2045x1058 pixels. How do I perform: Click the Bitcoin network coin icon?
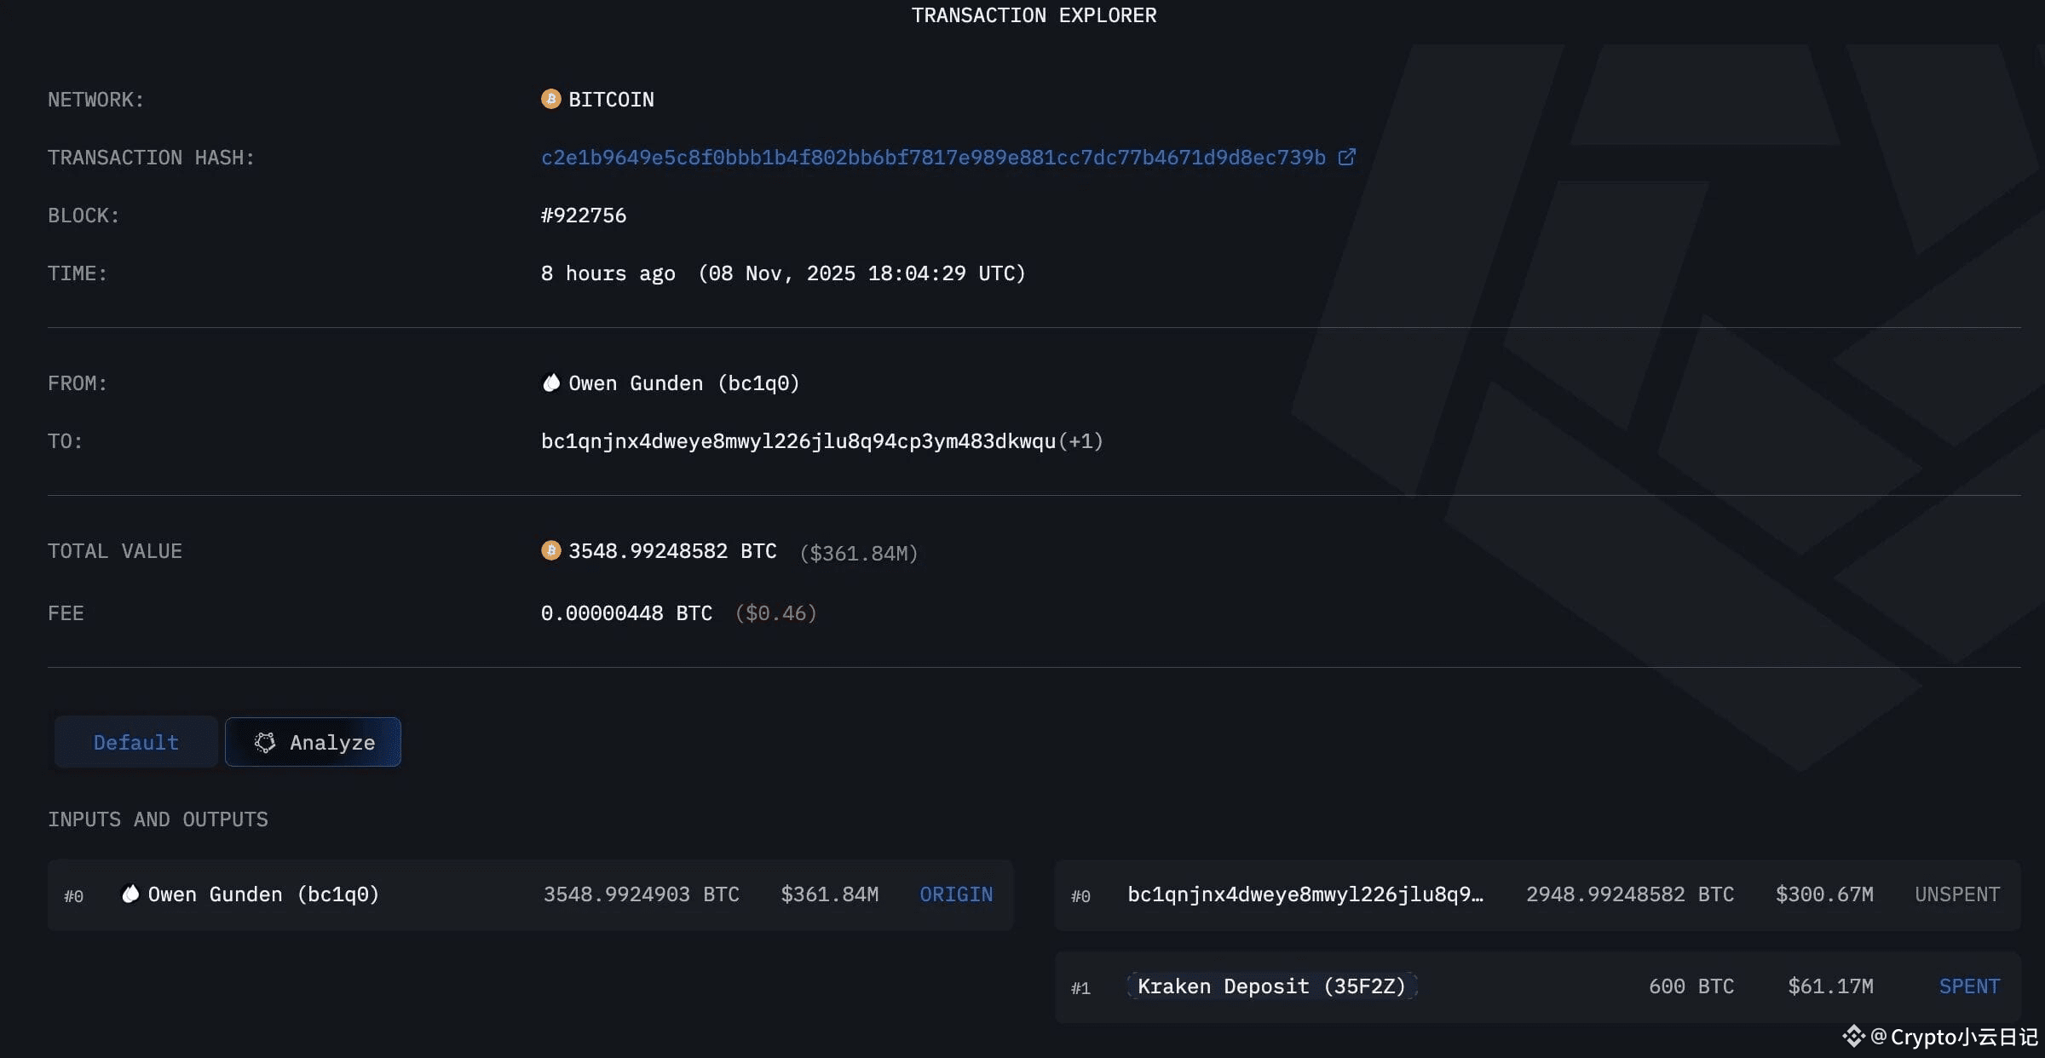click(550, 100)
